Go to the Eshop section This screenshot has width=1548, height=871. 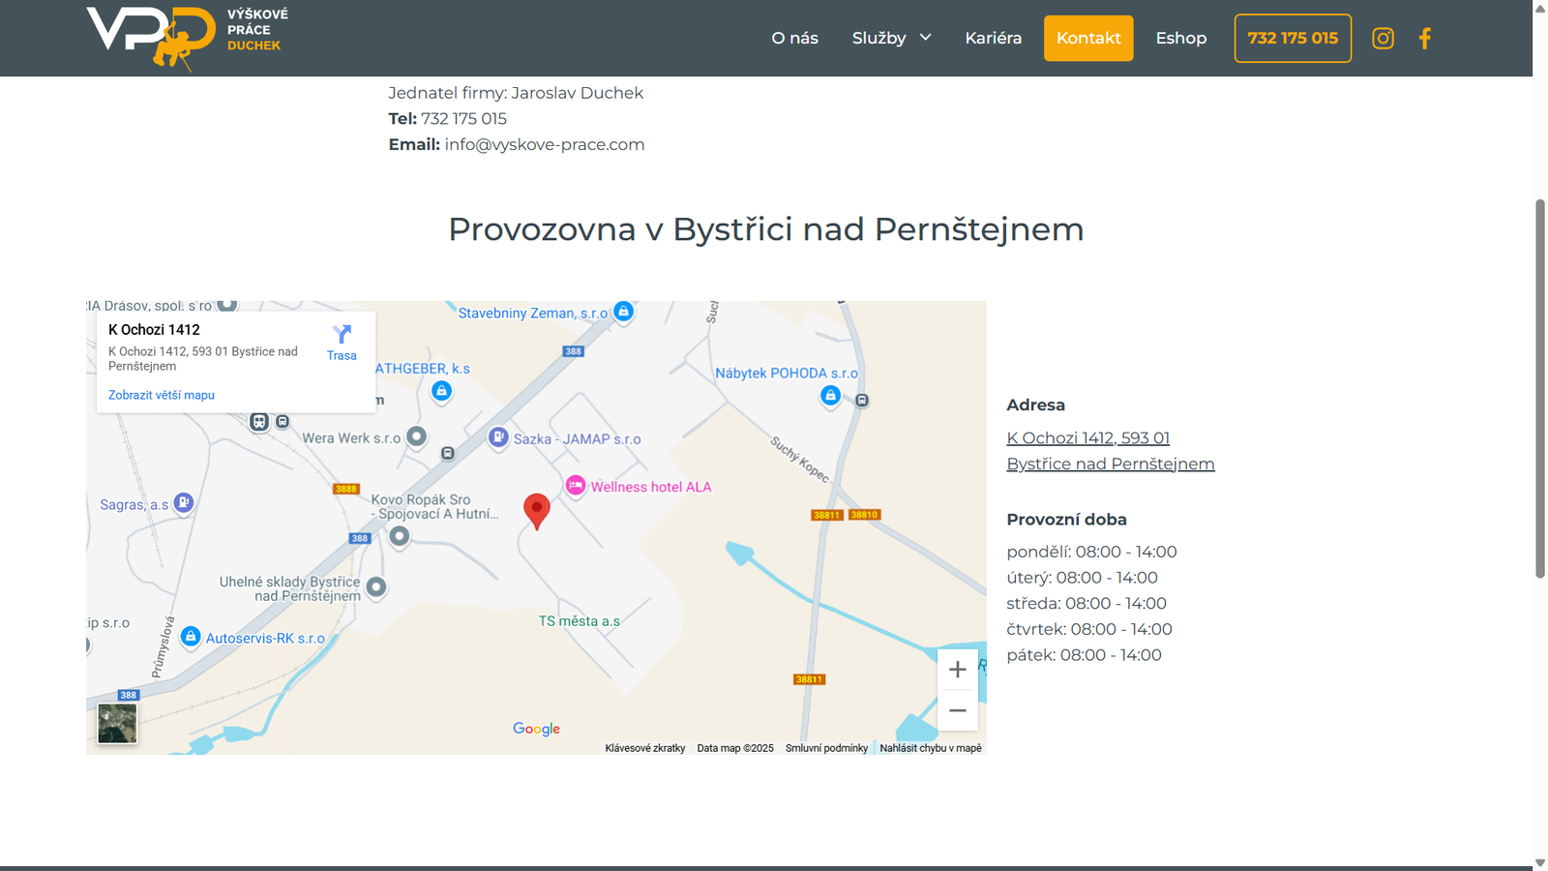[1181, 38]
